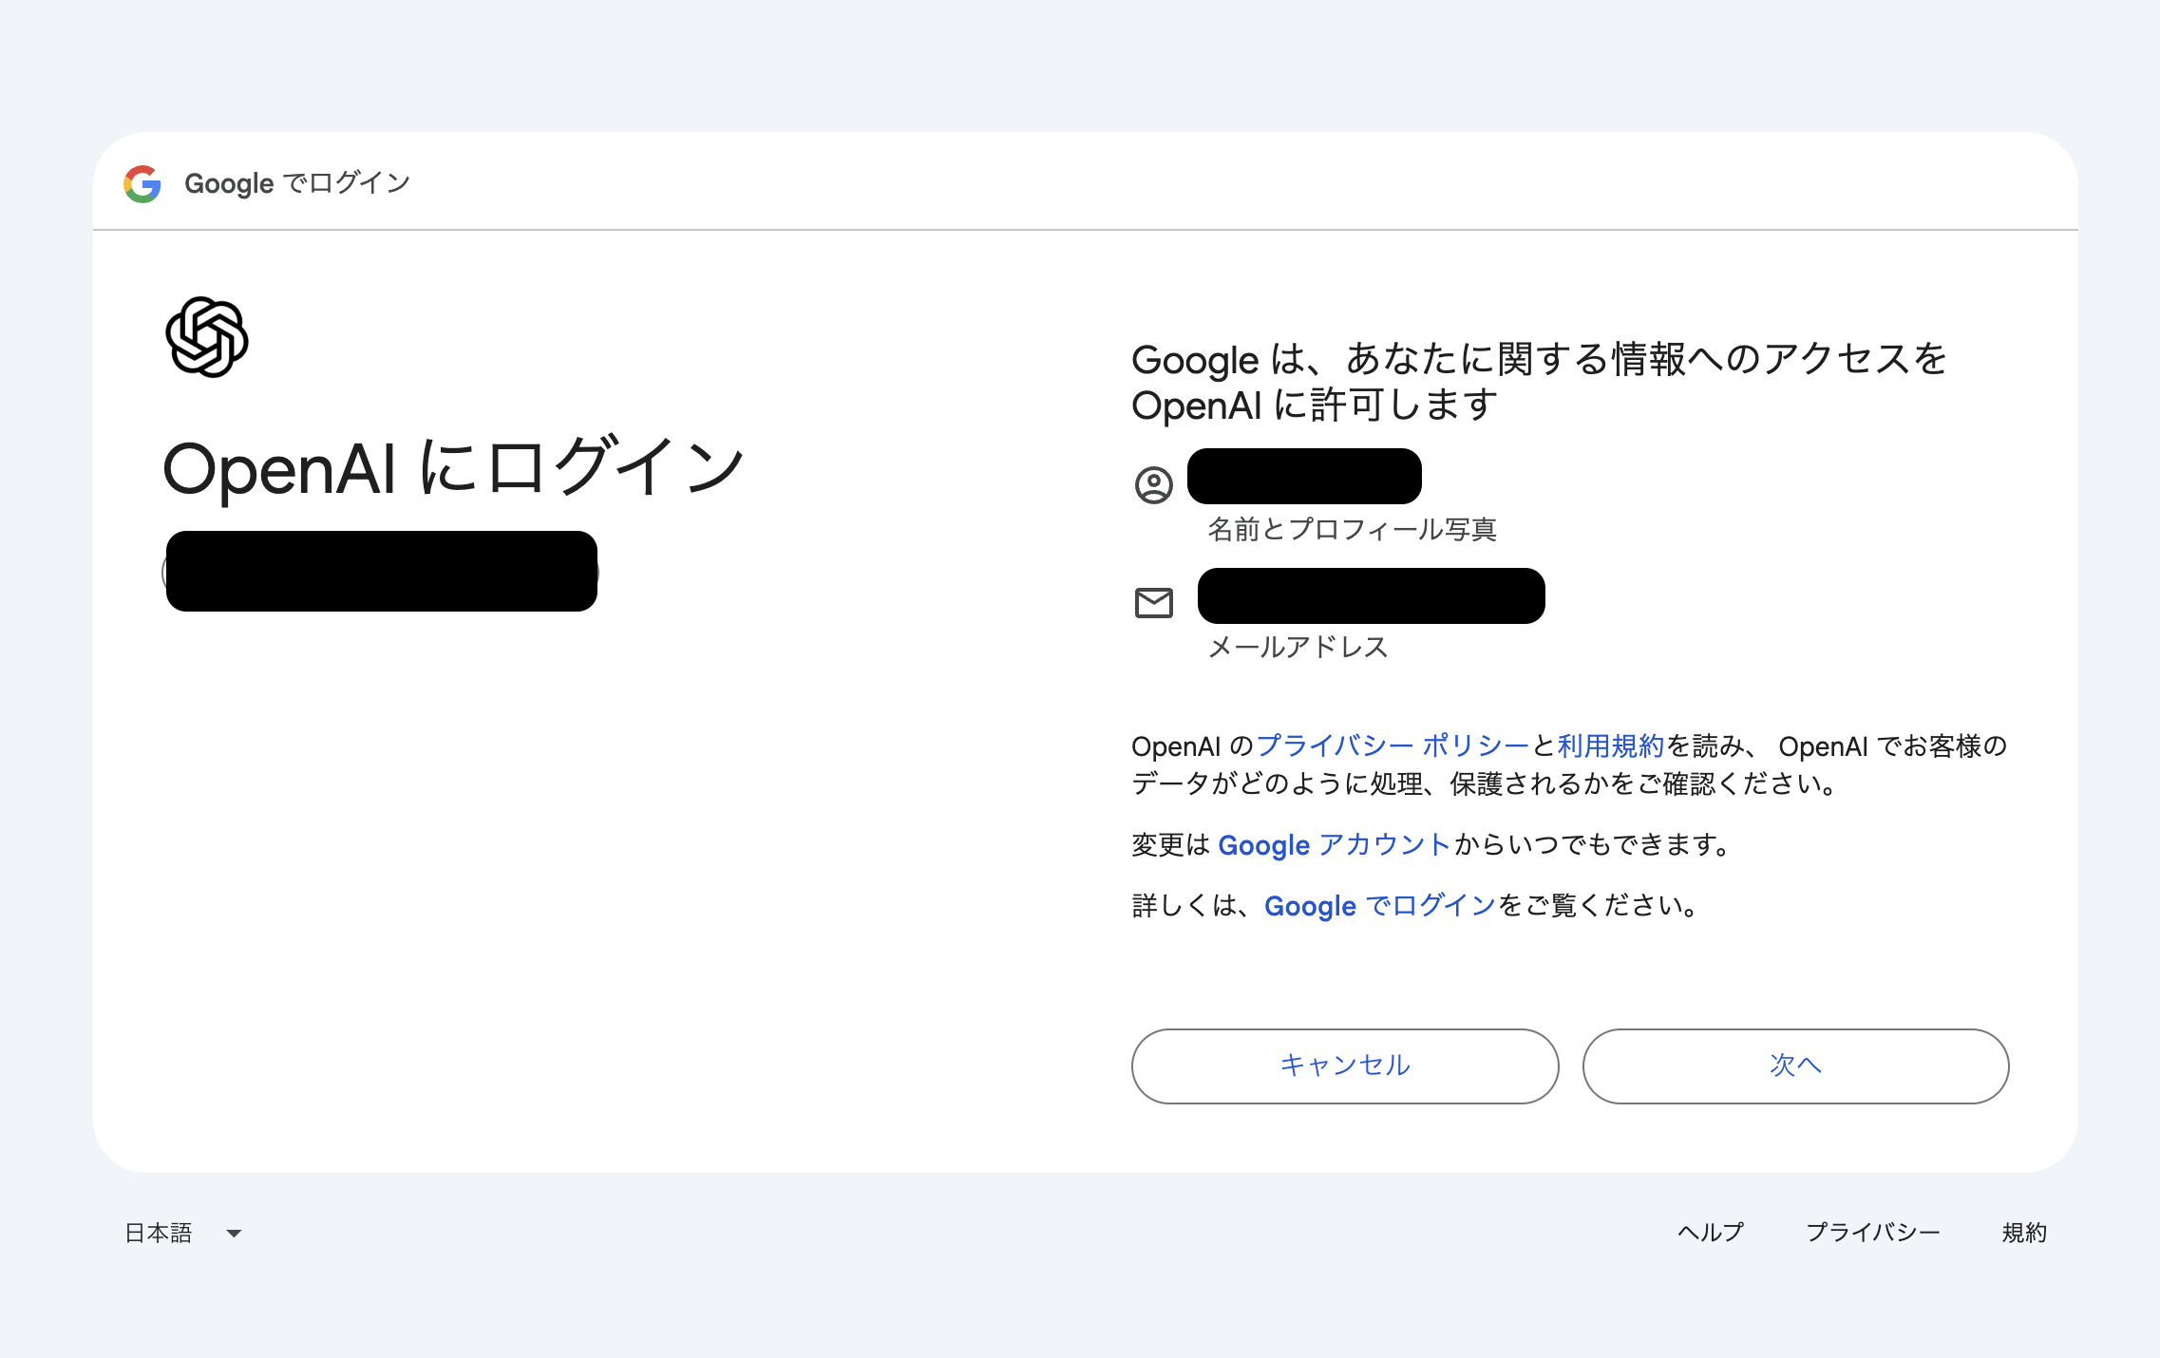Open footer プライバシー link
Screen dimensions: 2160x1358
tap(1875, 1232)
